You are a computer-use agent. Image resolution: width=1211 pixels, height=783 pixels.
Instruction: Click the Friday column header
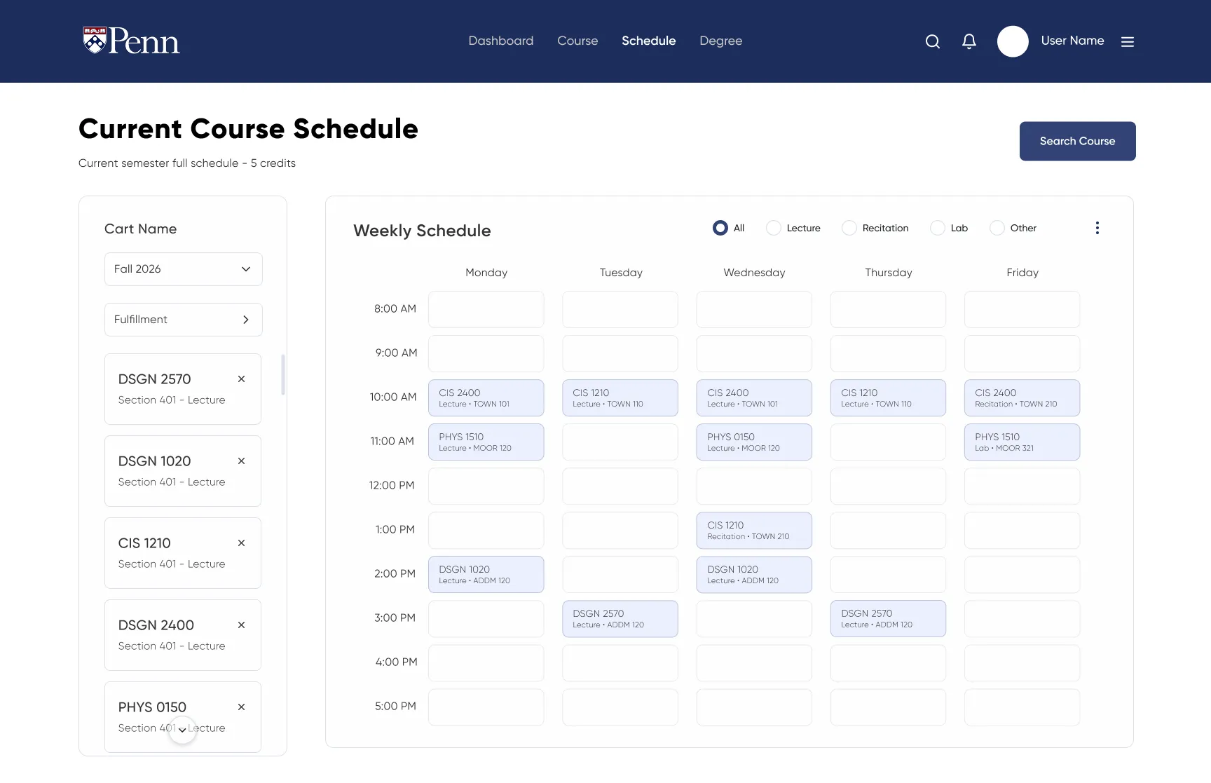click(1022, 272)
